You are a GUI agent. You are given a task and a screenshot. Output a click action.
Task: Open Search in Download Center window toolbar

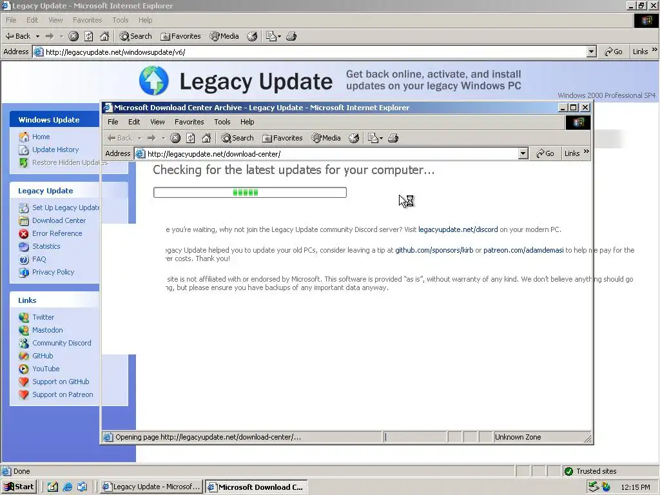[237, 138]
